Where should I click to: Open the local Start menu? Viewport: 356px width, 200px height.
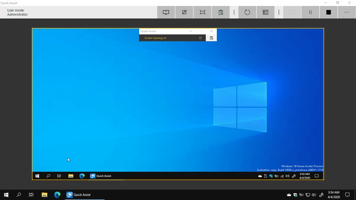[6, 195]
